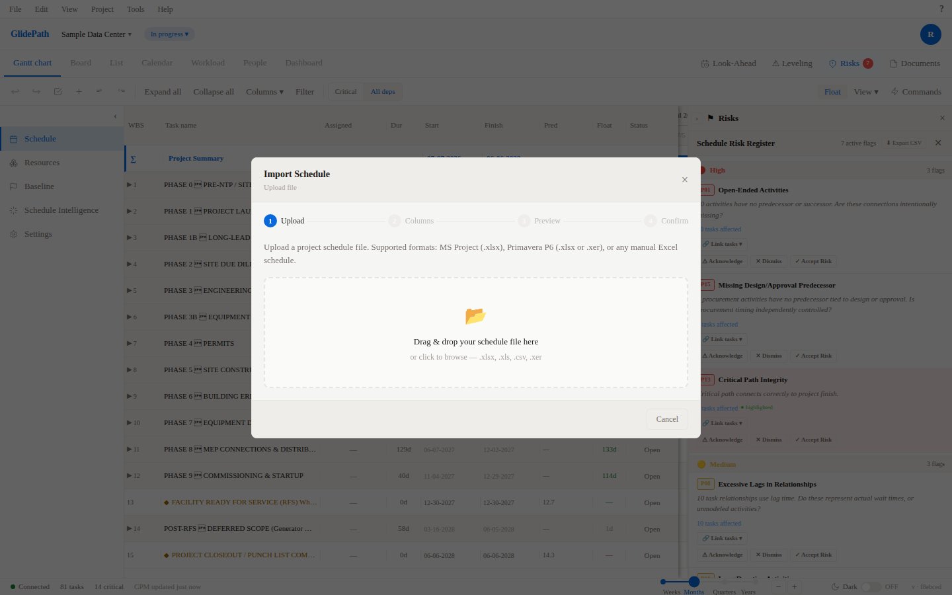Toggle the Float display button
The image size is (952, 595).
click(x=832, y=92)
